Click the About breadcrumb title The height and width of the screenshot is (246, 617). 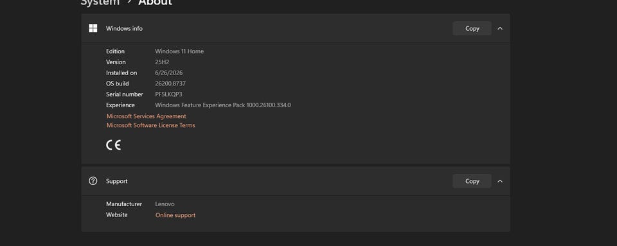[155, 2]
